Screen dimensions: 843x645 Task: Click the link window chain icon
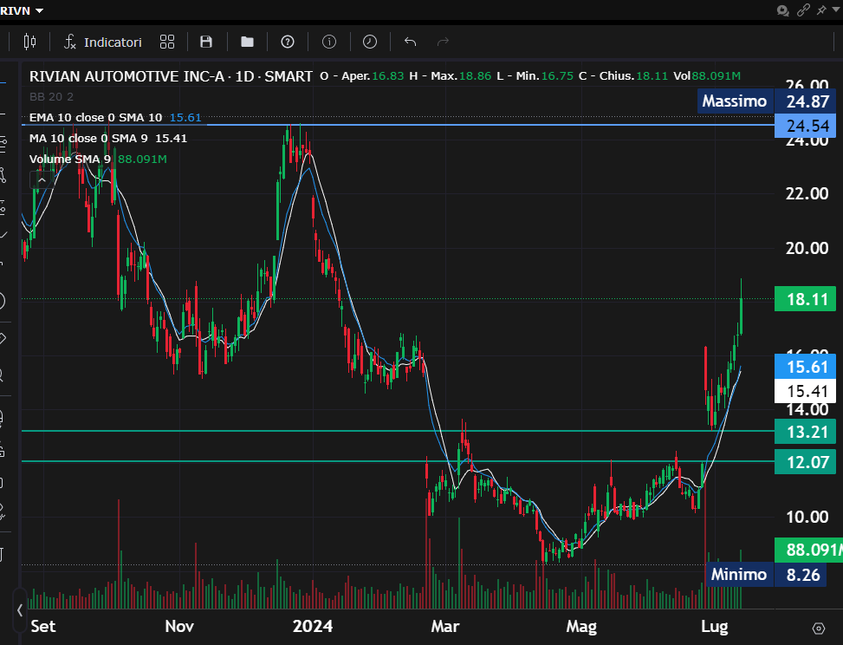[x=803, y=10]
